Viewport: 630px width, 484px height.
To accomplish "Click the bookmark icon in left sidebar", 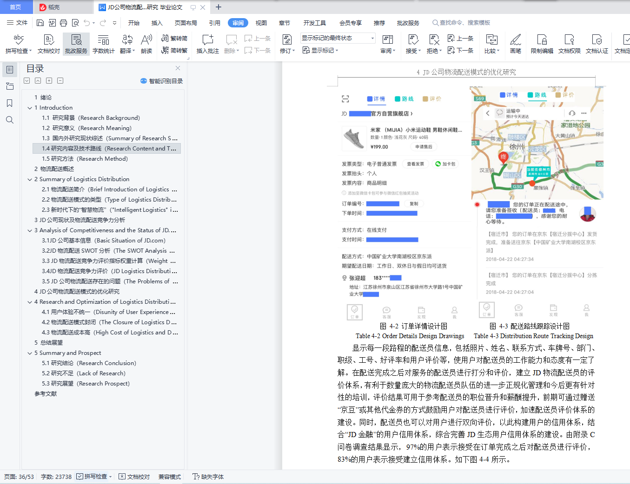I will click(x=10, y=103).
